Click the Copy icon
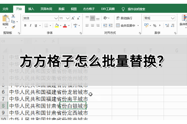The image size is (187, 124). pos(13,22)
